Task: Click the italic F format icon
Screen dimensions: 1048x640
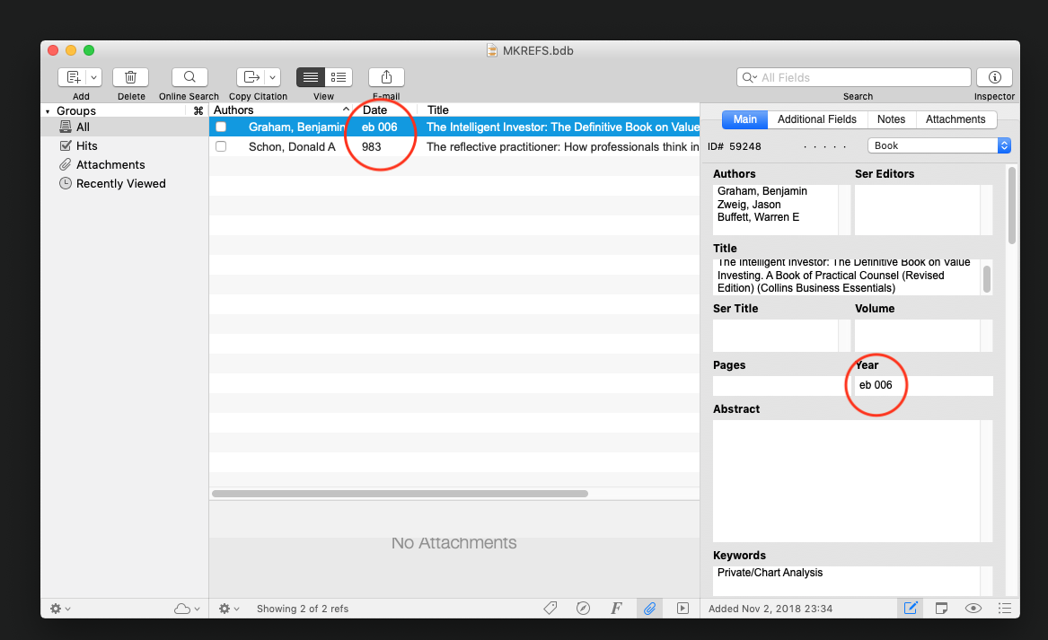Action: point(615,608)
